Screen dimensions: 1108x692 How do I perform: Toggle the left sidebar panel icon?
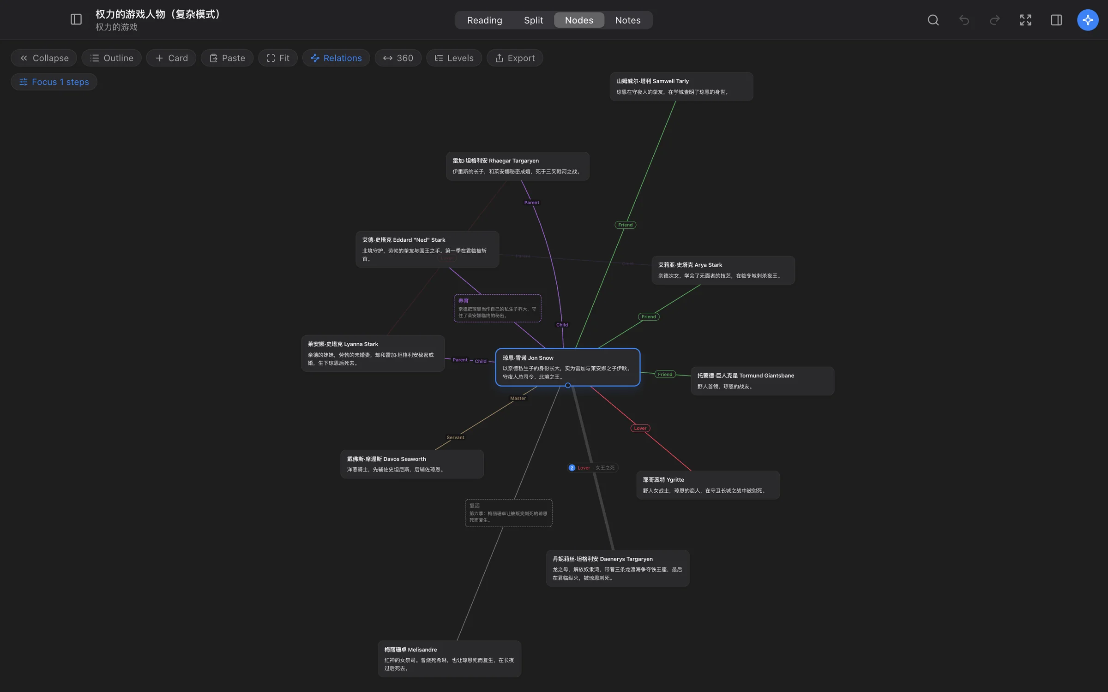click(x=76, y=20)
